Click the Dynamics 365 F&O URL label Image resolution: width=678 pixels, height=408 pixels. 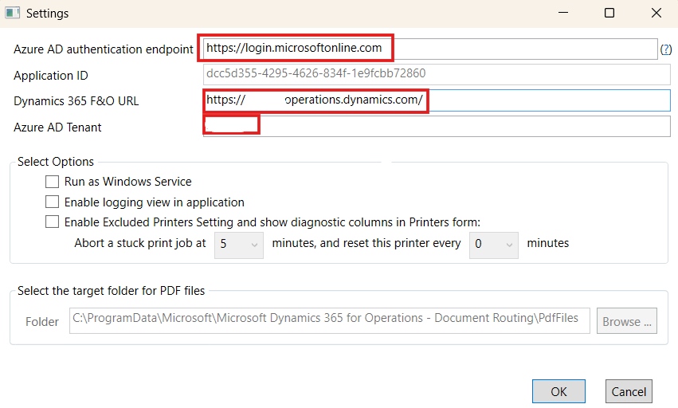click(76, 101)
